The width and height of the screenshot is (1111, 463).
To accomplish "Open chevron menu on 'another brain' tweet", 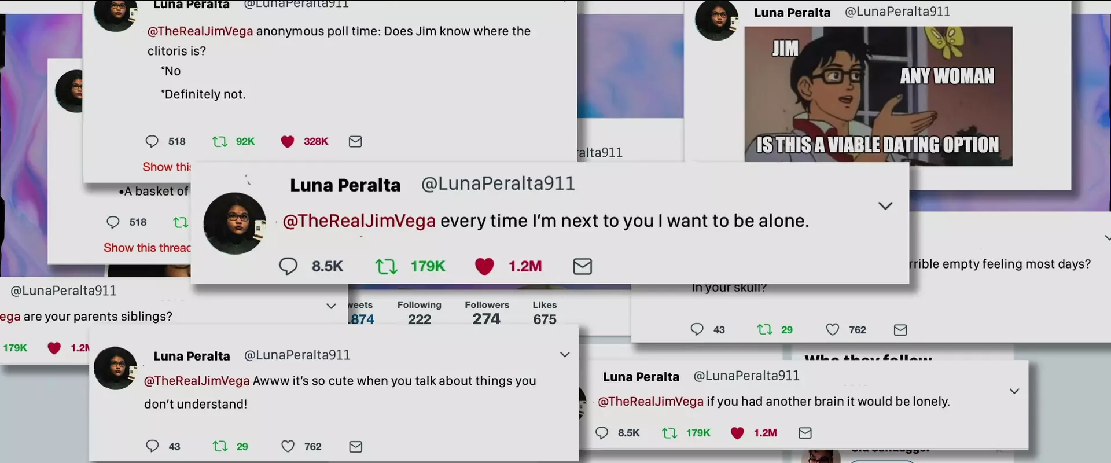I will coord(1014,391).
